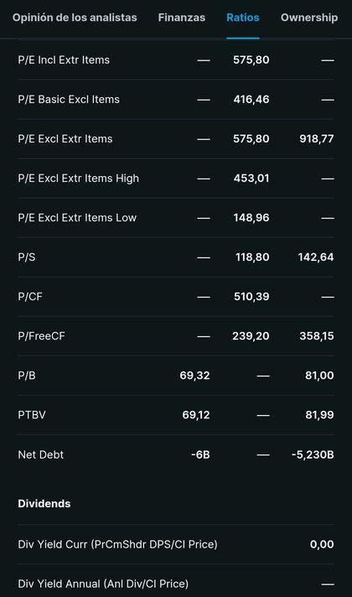
Task: Switch to the Finanzas tab
Action: [182, 18]
